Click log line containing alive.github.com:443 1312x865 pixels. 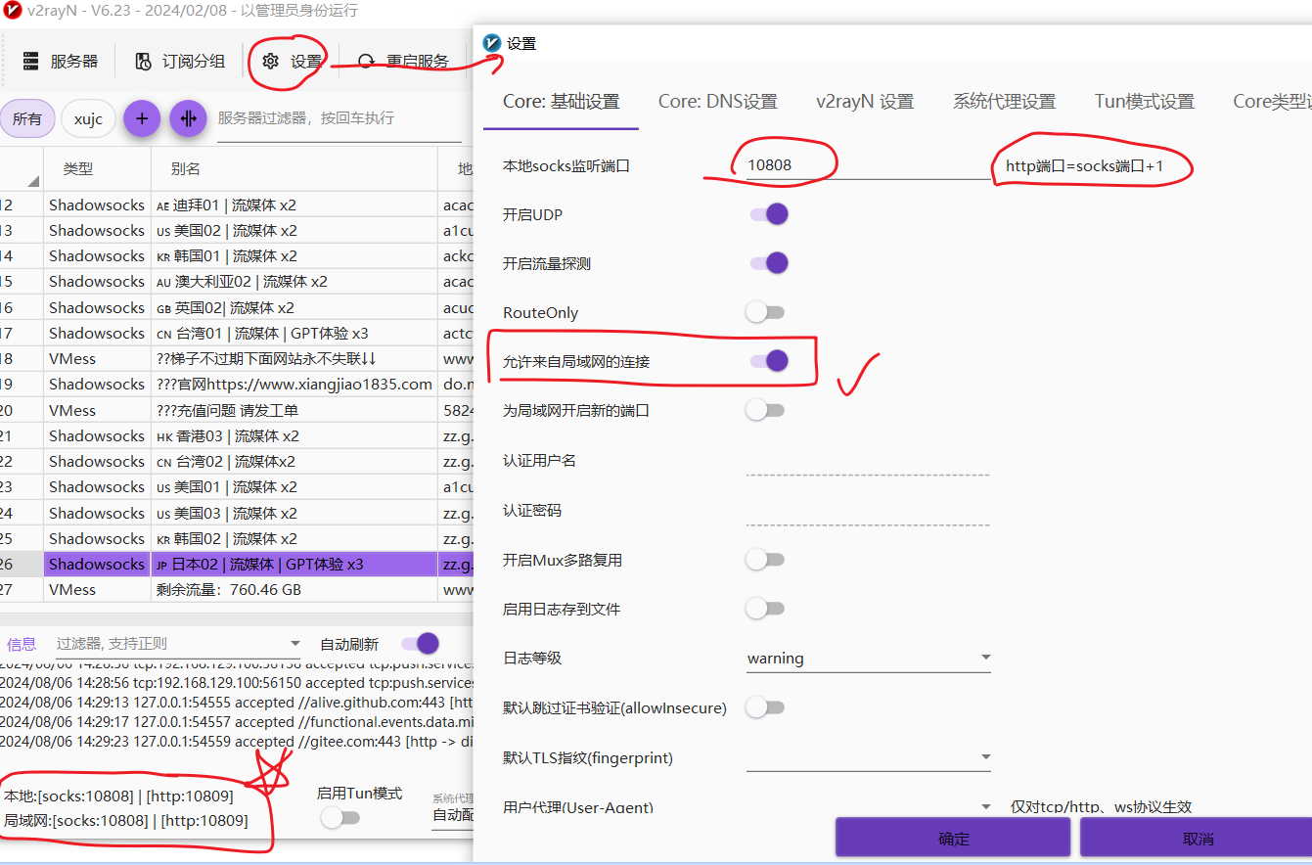(238, 703)
